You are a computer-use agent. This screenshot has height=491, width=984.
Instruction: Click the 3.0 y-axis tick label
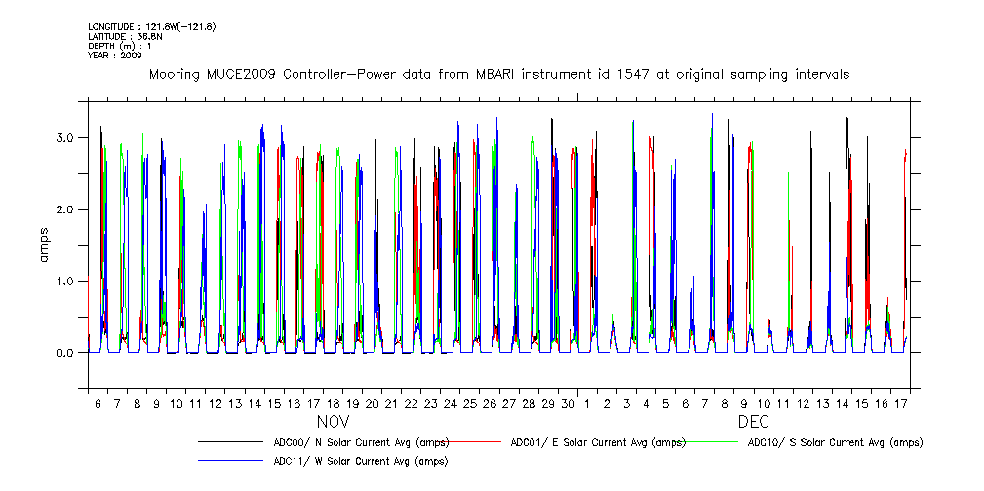[x=65, y=138]
